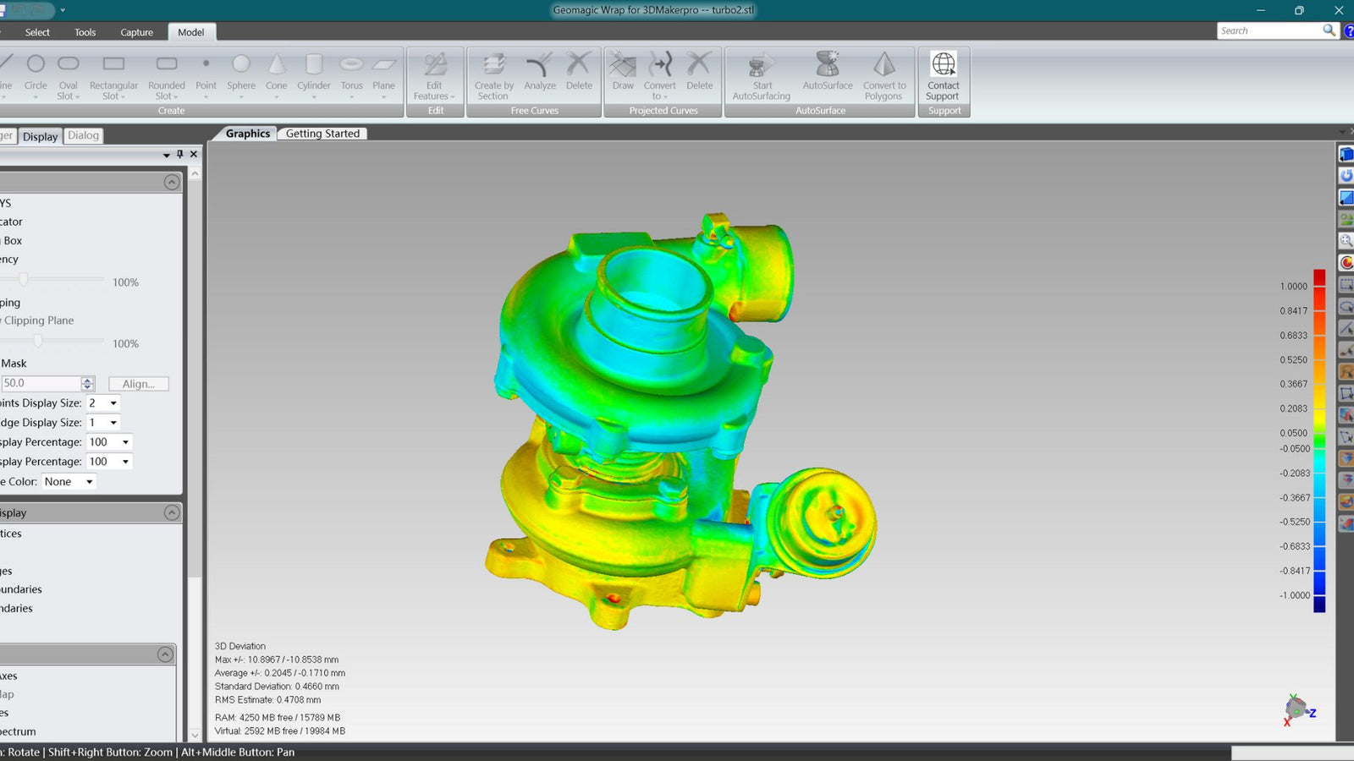Start AutoSurfacing on the model
The height and width of the screenshot is (761, 1354).
(x=760, y=74)
